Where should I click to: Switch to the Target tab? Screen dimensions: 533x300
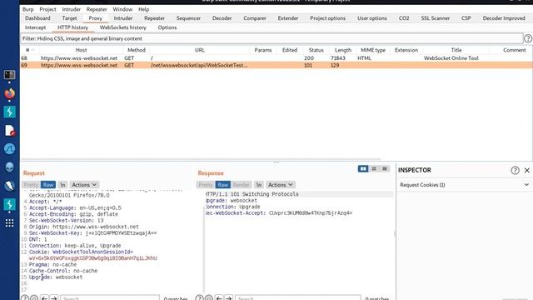pyautogui.click(x=69, y=18)
